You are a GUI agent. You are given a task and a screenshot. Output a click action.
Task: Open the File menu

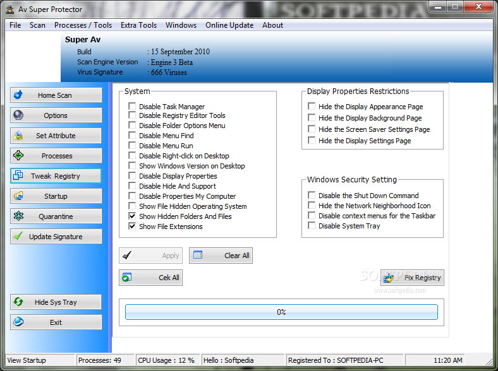click(x=15, y=25)
